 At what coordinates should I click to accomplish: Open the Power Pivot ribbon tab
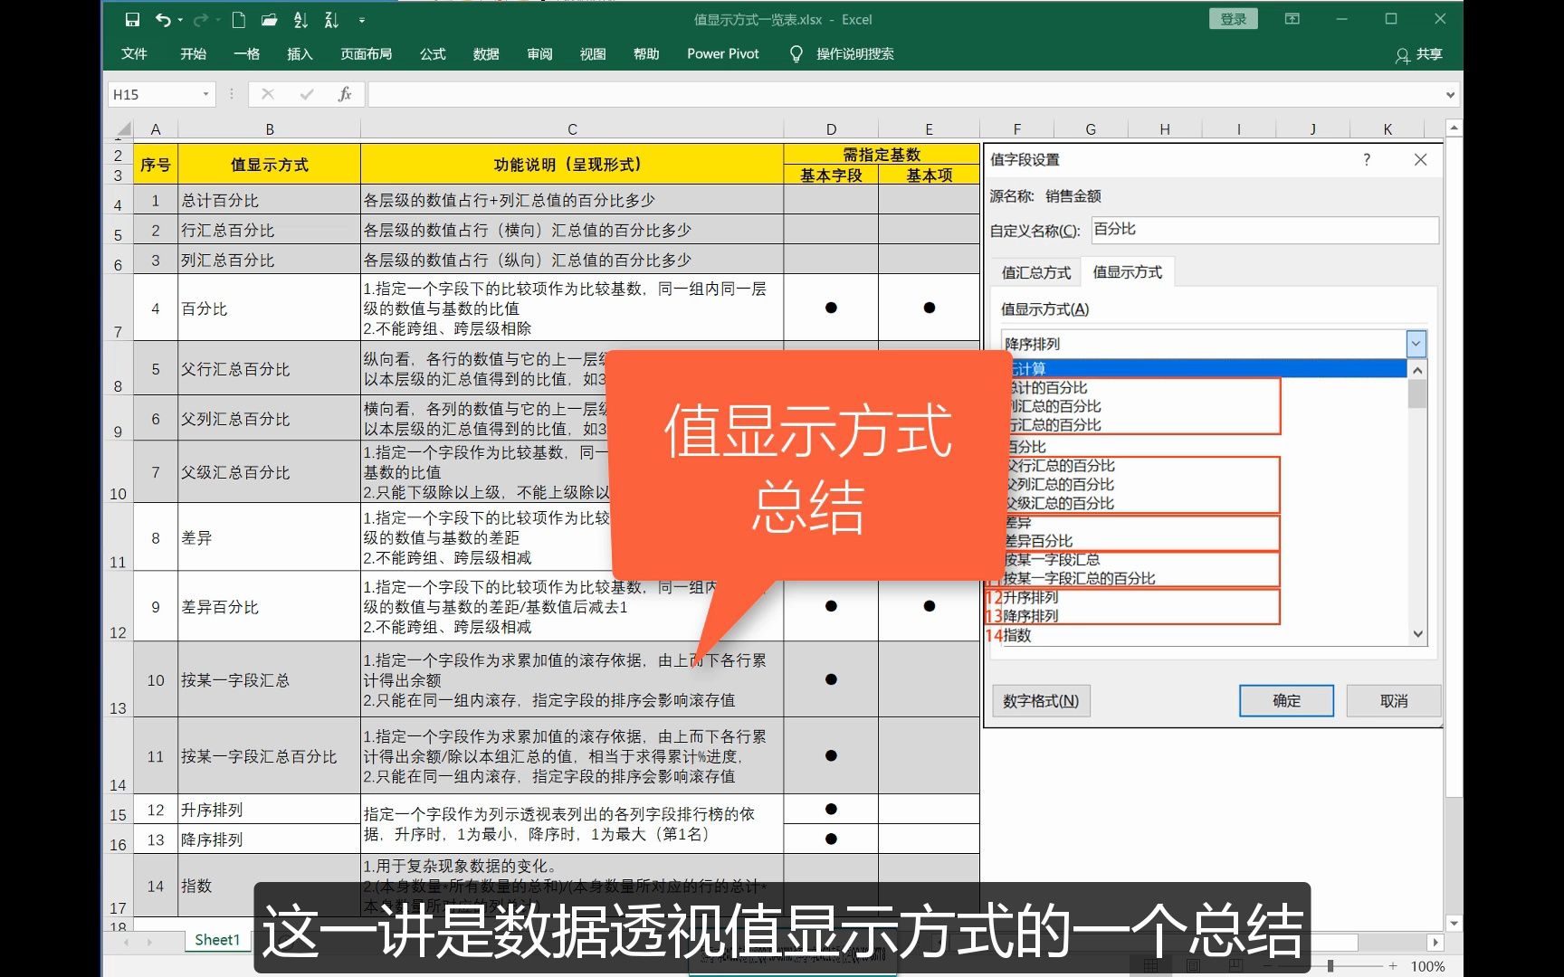click(x=721, y=53)
